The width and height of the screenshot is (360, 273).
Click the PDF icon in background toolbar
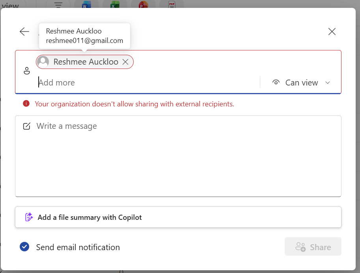172,5
